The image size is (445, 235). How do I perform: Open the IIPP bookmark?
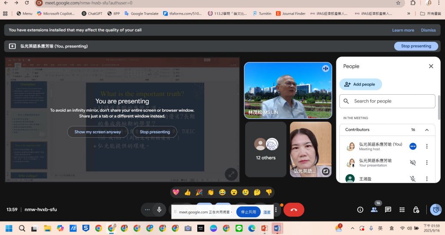point(113,13)
